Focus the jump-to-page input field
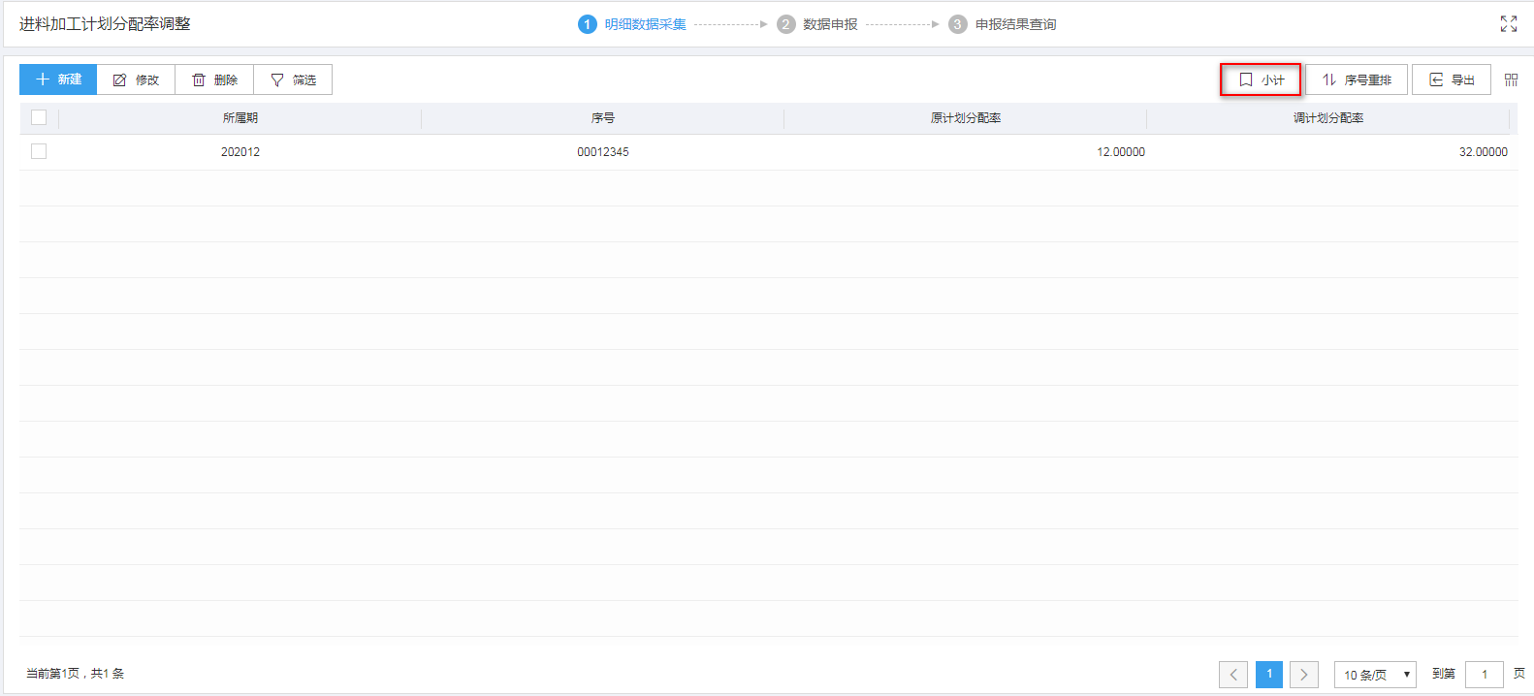1534x696 pixels. tap(1485, 675)
